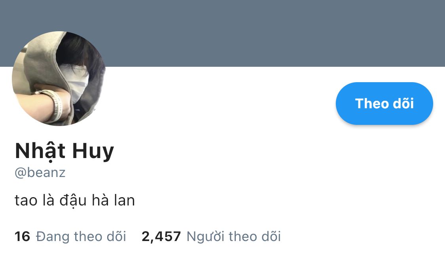This screenshot has width=445, height=260.
Task: Click the Đang theo dõi label text
Action: coord(81,236)
